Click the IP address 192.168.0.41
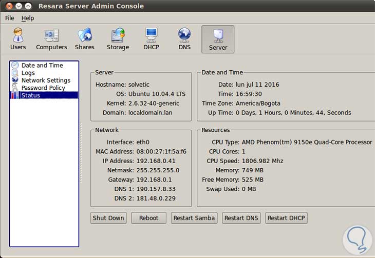The height and width of the screenshot is (258, 375). pos(156,161)
